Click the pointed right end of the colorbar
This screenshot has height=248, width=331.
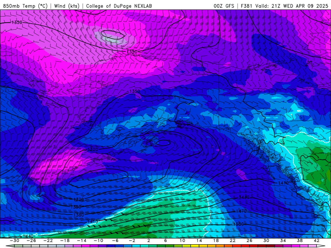tap(320, 246)
